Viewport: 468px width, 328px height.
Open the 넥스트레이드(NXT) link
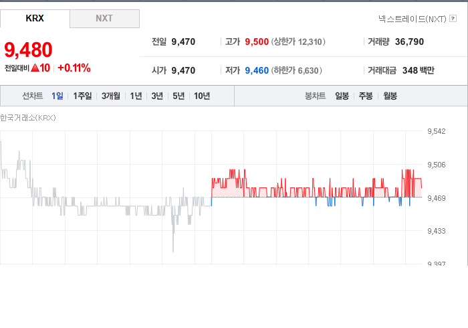coord(413,19)
